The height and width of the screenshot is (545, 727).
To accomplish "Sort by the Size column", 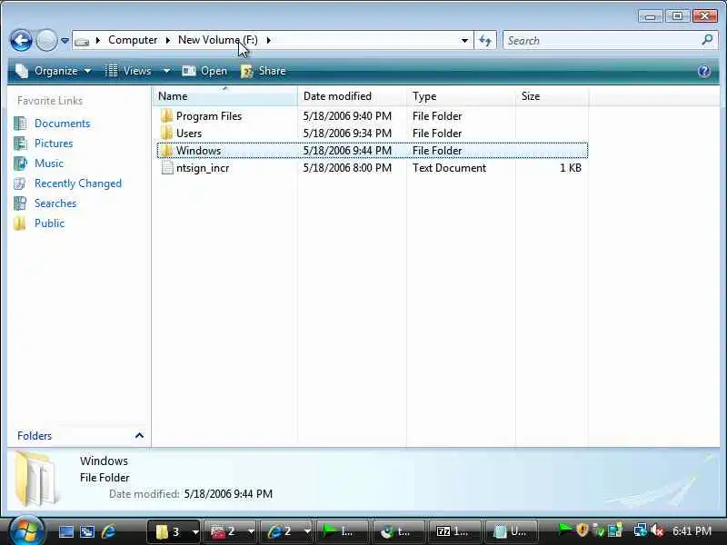I will click(x=552, y=96).
